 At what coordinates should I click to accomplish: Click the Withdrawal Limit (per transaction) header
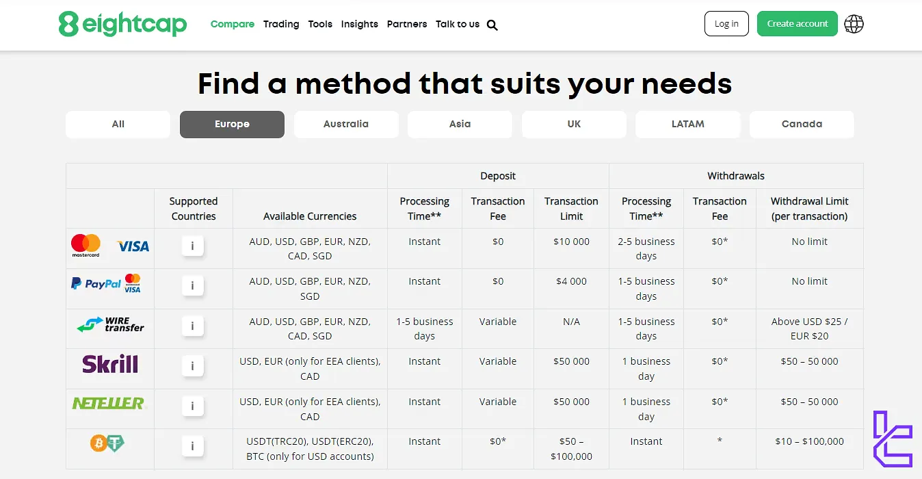click(809, 209)
